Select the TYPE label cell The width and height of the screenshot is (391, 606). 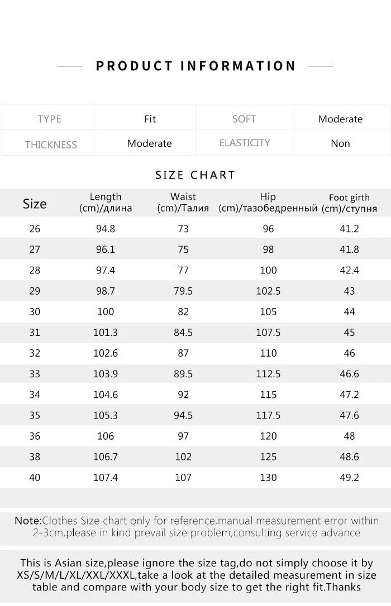pos(49,119)
